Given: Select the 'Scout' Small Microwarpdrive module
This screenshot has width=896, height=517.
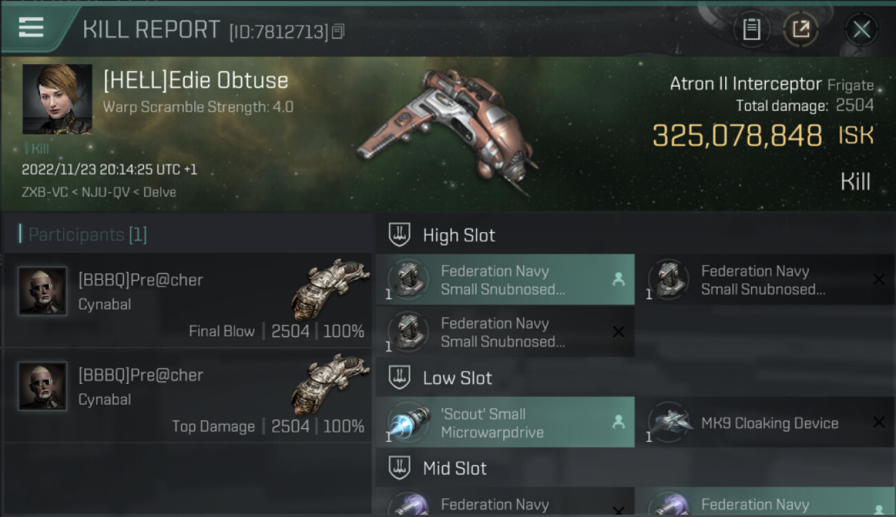Looking at the screenshot, I should pos(505,423).
